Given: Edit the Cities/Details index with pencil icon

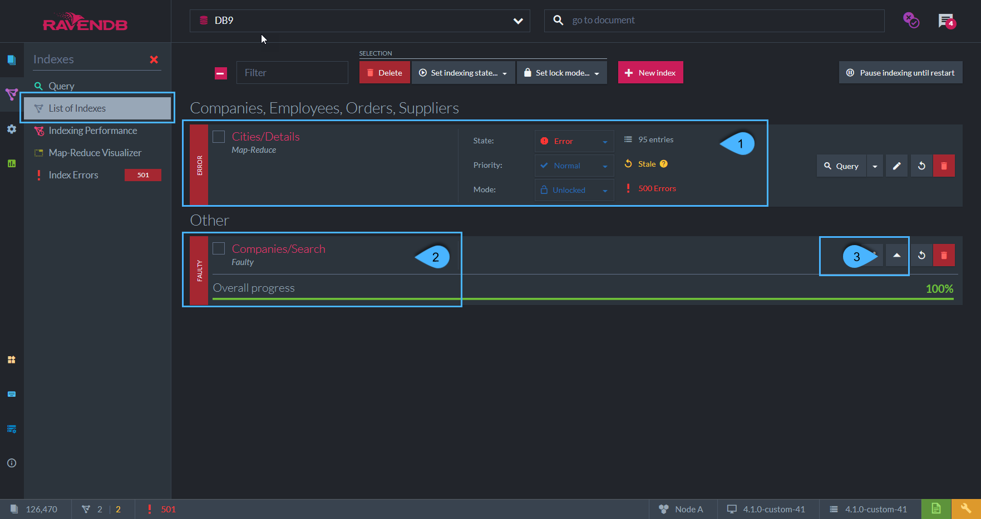Looking at the screenshot, I should [x=897, y=166].
